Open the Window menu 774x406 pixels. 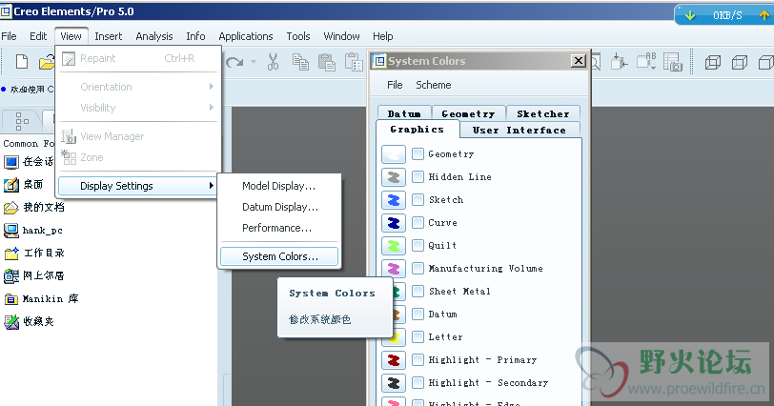tap(341, 36)
